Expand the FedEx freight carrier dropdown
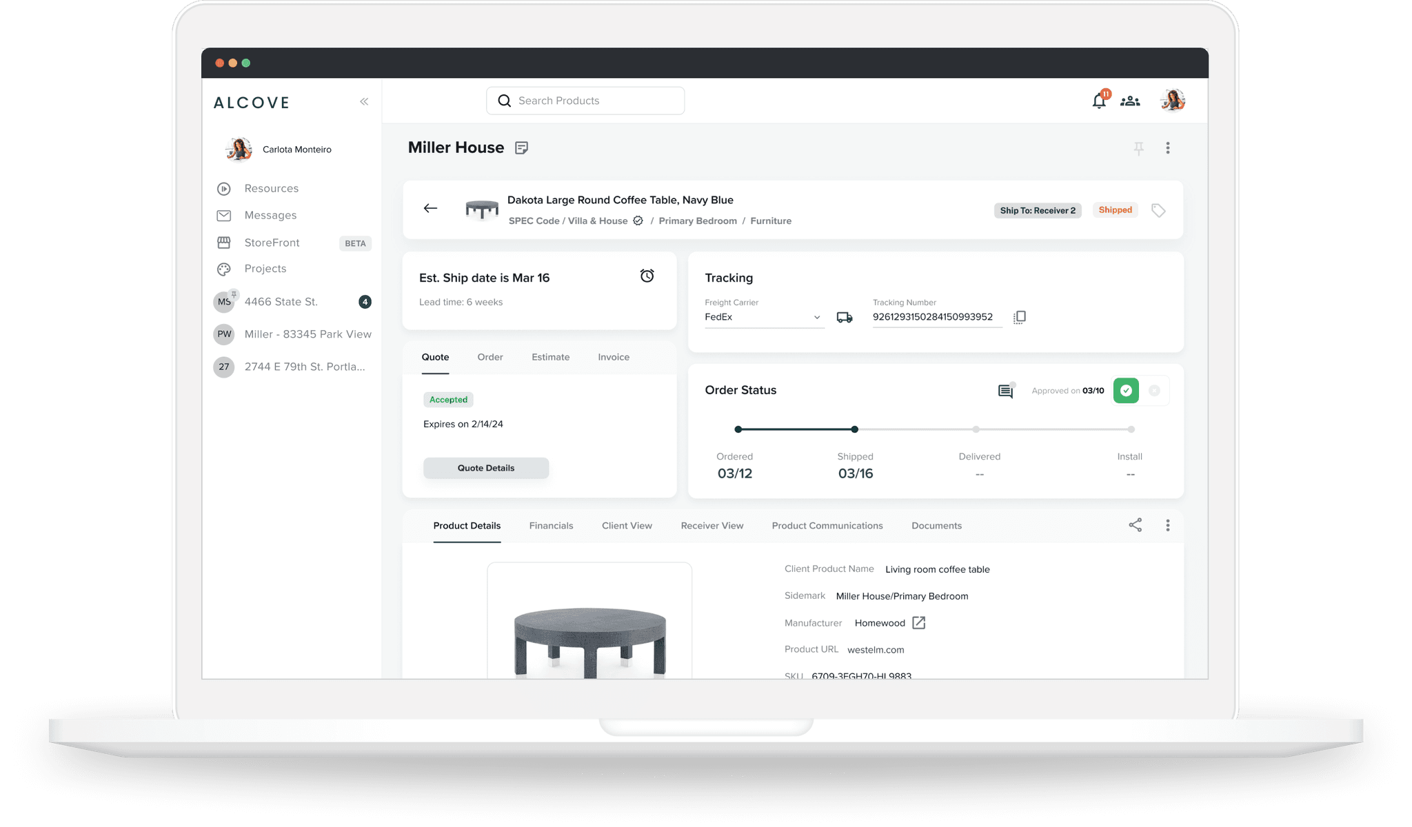 [817, 318]
